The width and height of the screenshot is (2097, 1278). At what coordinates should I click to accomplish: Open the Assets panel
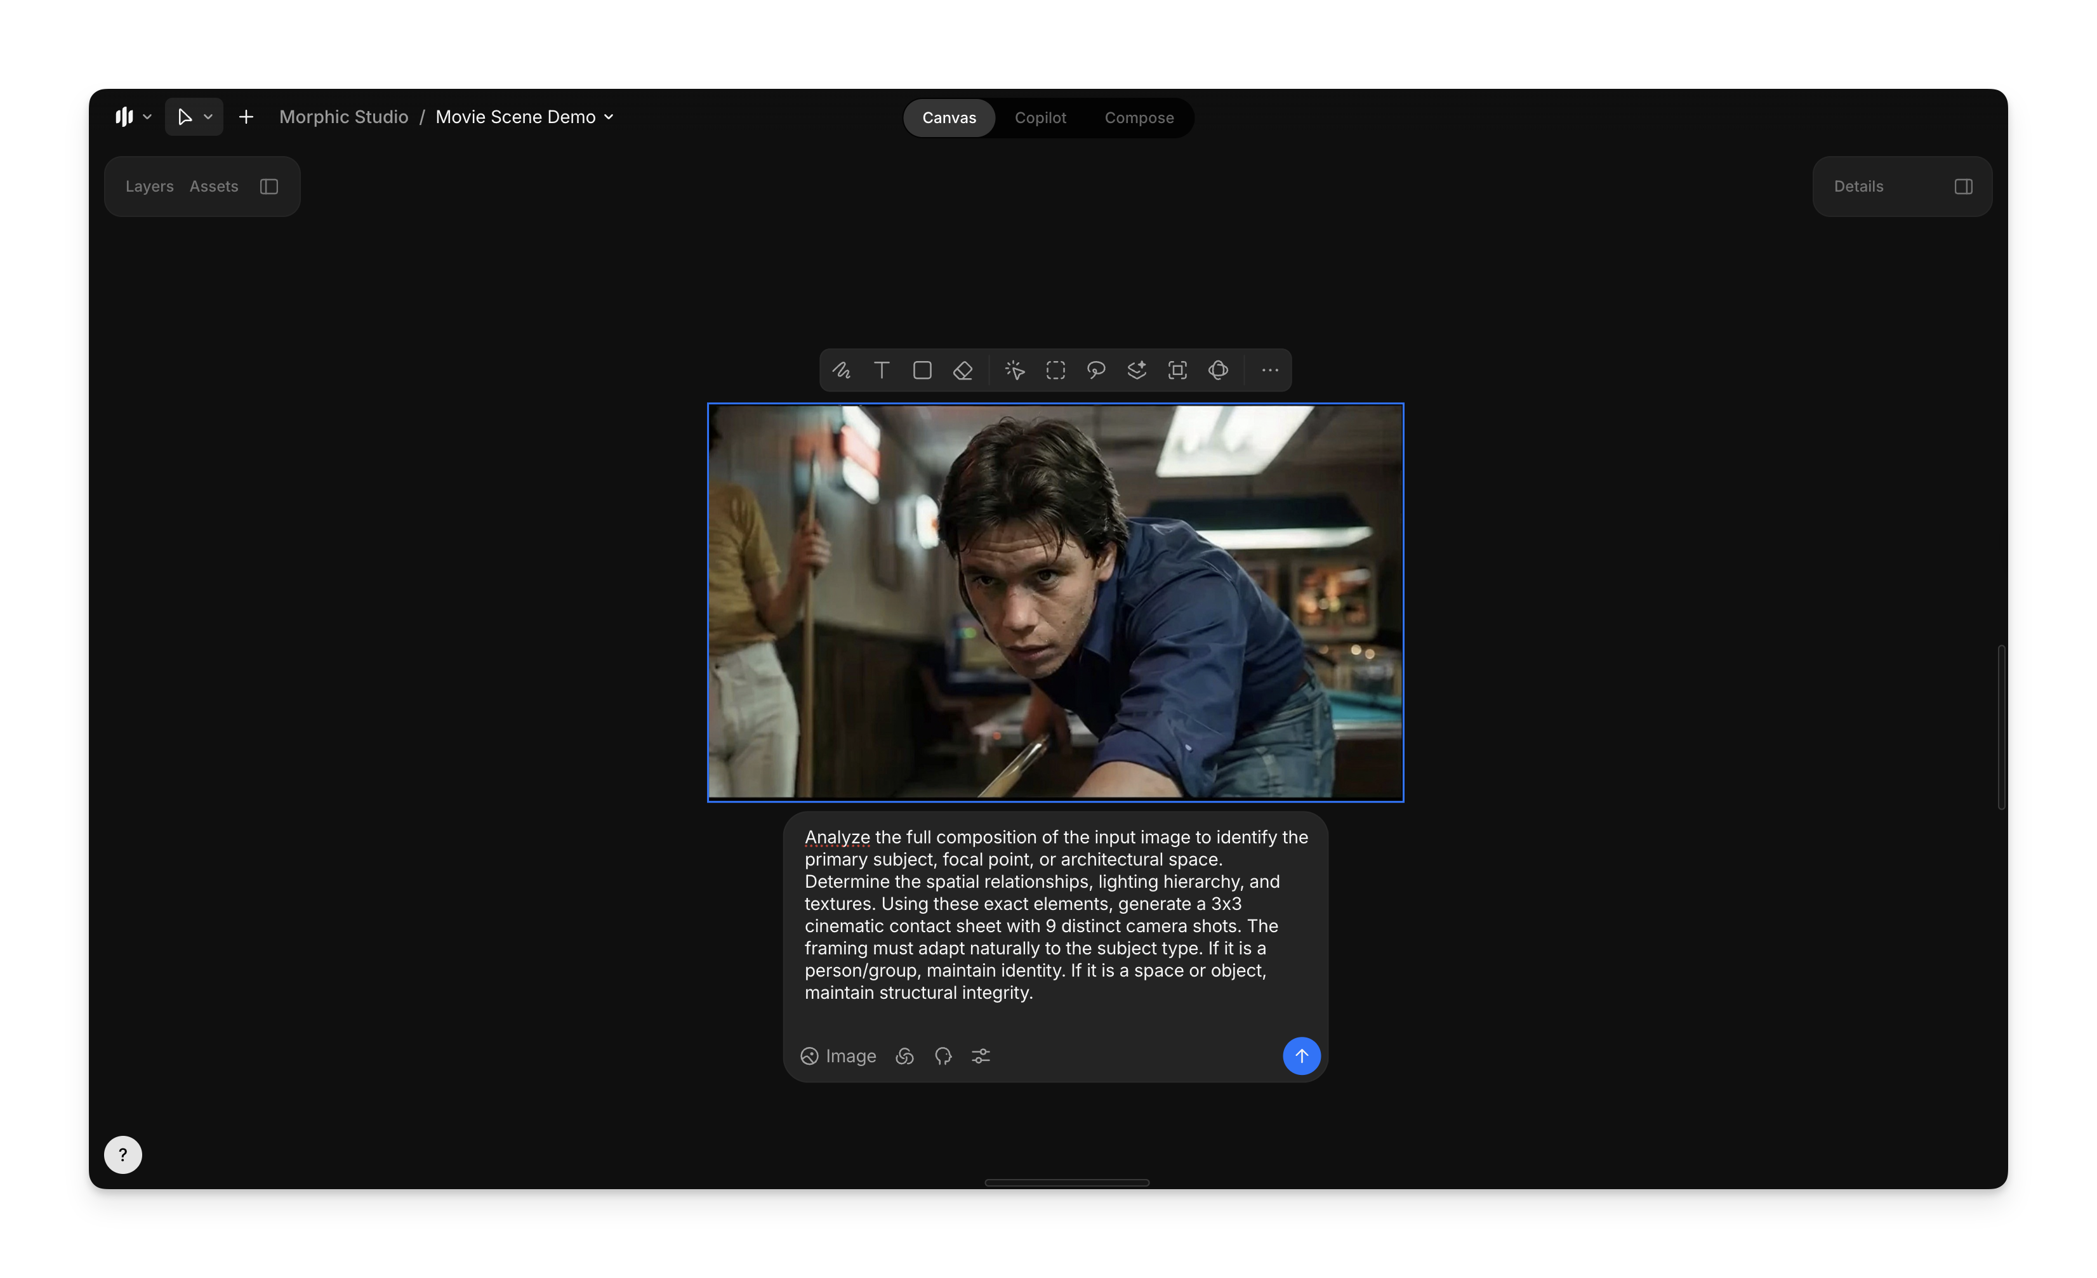coord(214,187)
